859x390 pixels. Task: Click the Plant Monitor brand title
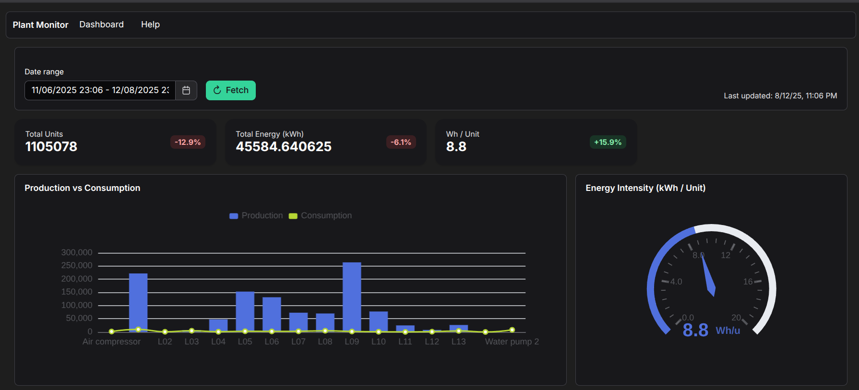pyautogui.click(x=40, y=25)
